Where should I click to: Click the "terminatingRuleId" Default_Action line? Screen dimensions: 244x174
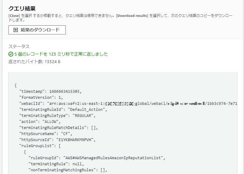pos(63,109)
